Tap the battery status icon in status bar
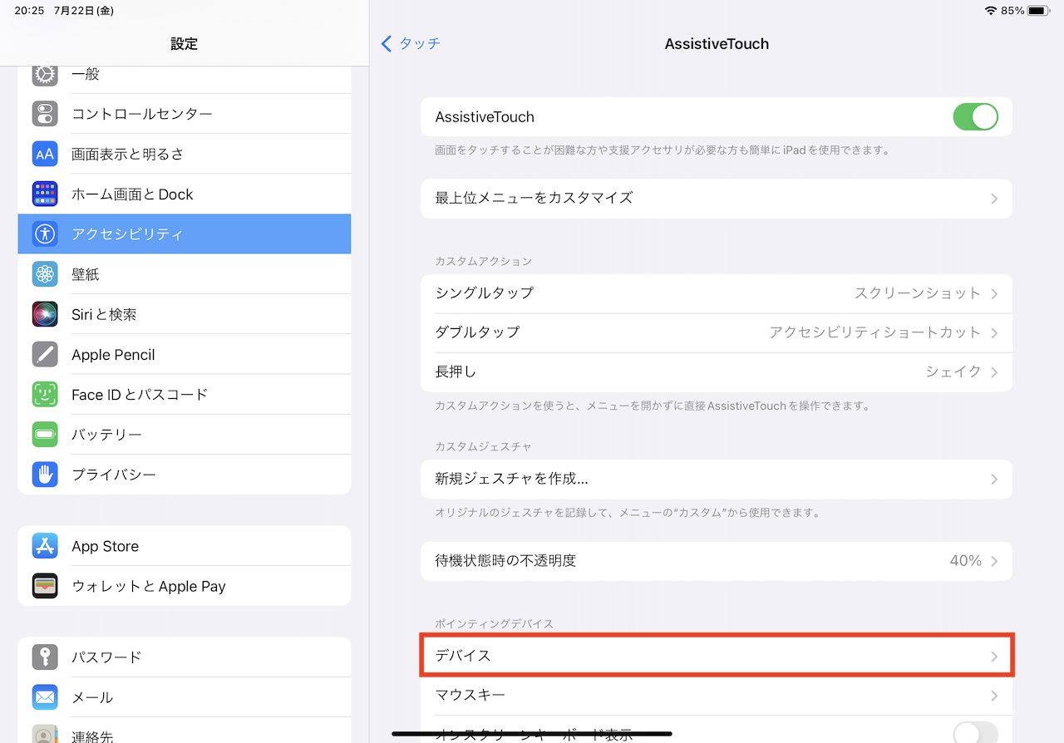1064x743 pixels. click(x=1039, y=11)
